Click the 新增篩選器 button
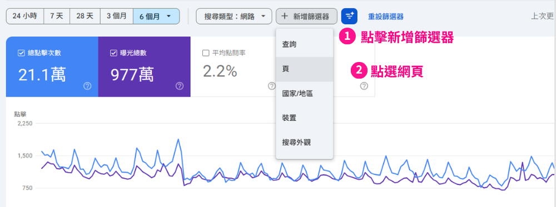This screenshot has height=207, width=556. click(307, 16)
